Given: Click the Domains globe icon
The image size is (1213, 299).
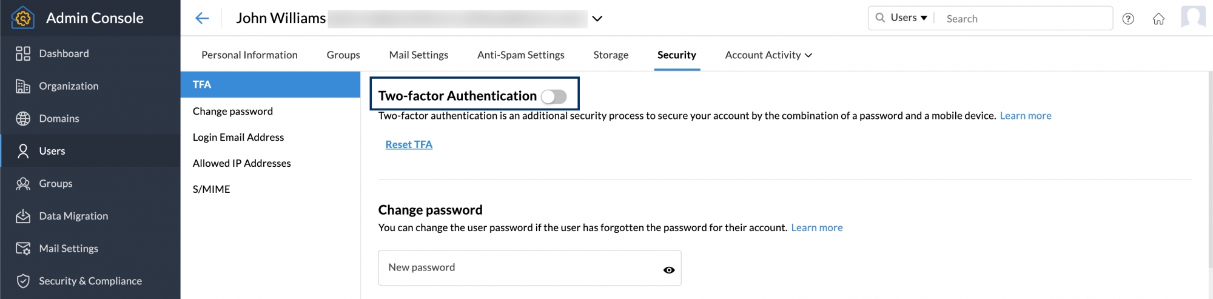Looking at the screenshot, I should (x=23, y=119).
